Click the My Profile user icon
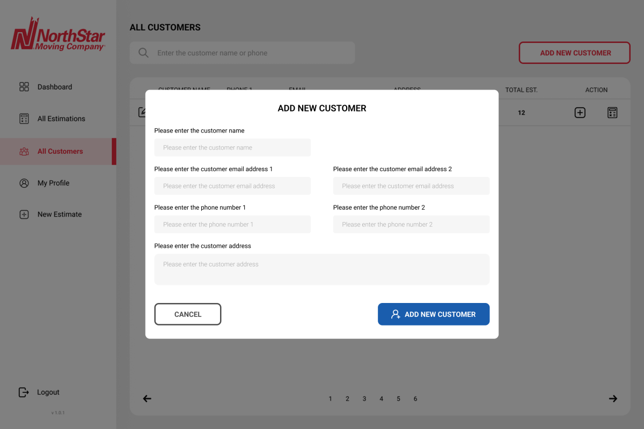This screenshot has width=644, height=429. 24,183
